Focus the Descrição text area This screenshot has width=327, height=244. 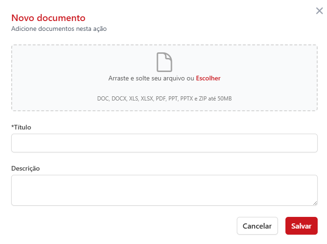click(164, 190)
